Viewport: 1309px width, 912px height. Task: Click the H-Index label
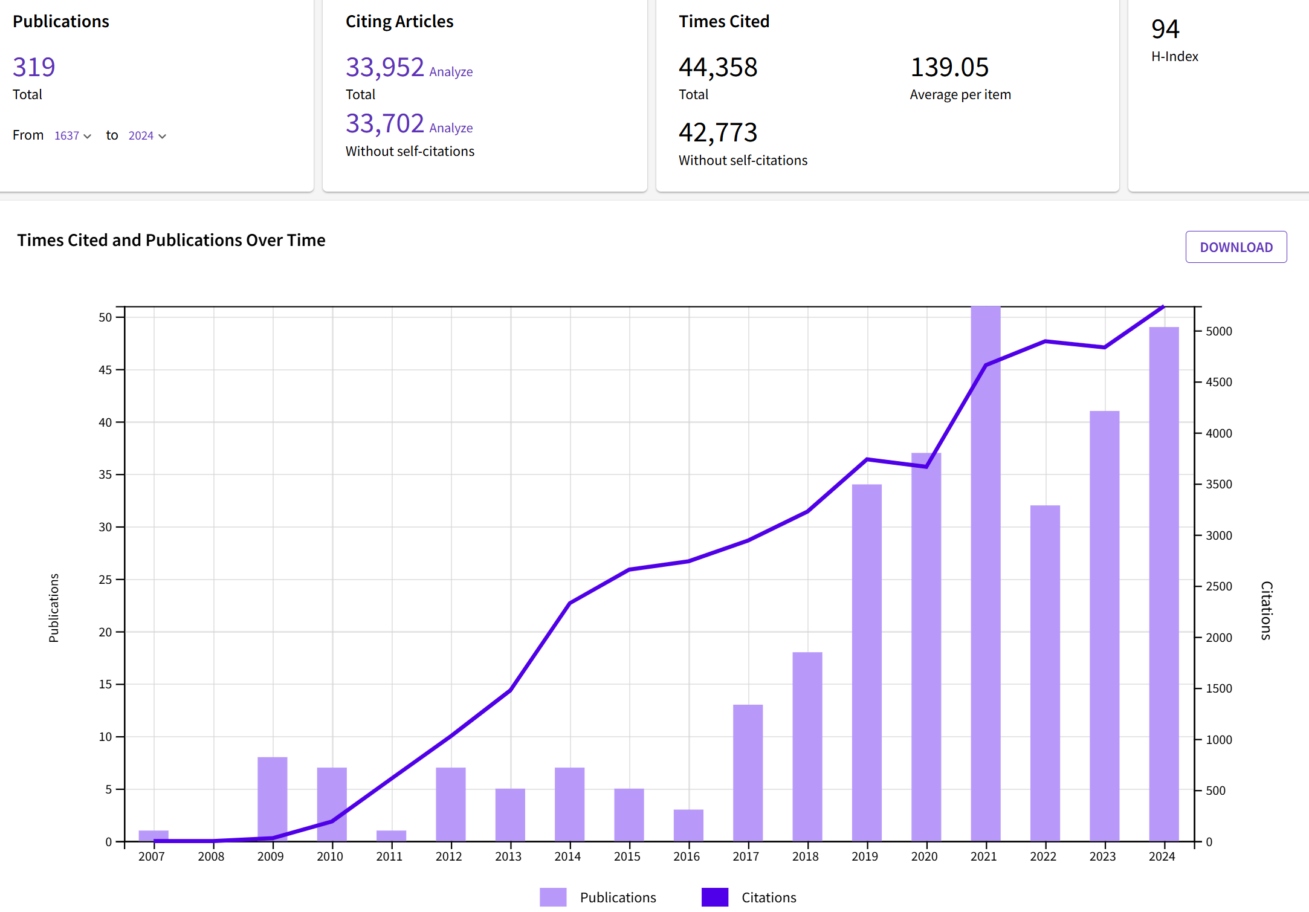point(1175,57)
